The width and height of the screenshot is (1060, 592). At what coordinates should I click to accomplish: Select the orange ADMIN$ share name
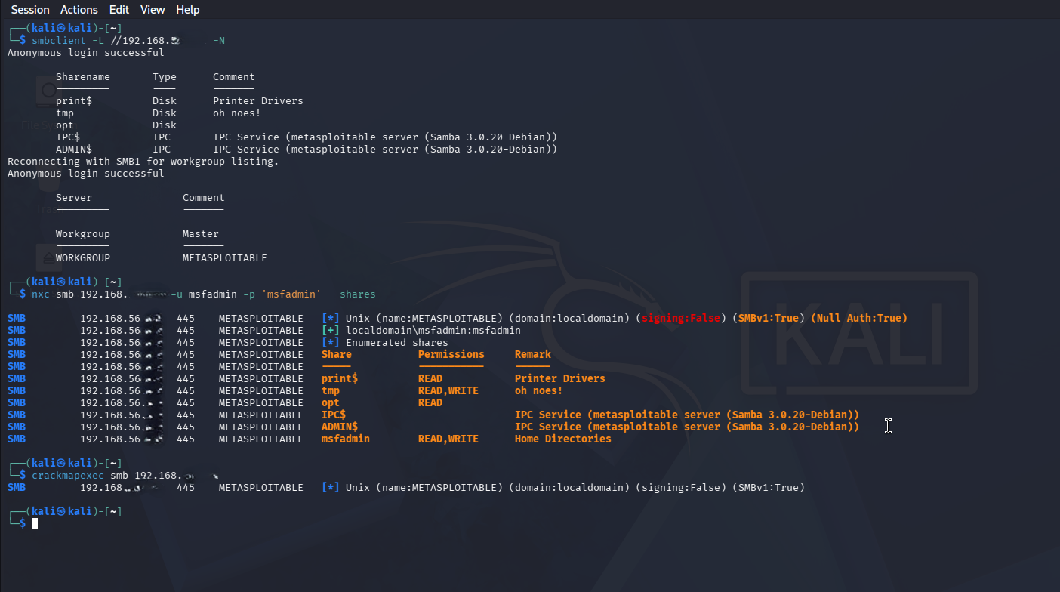(x=340, y=427)
